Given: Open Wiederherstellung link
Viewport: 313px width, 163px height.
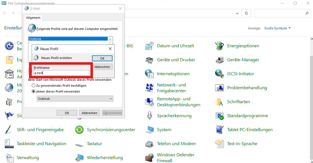Looking at the screenshot, I should pos(105,158).
